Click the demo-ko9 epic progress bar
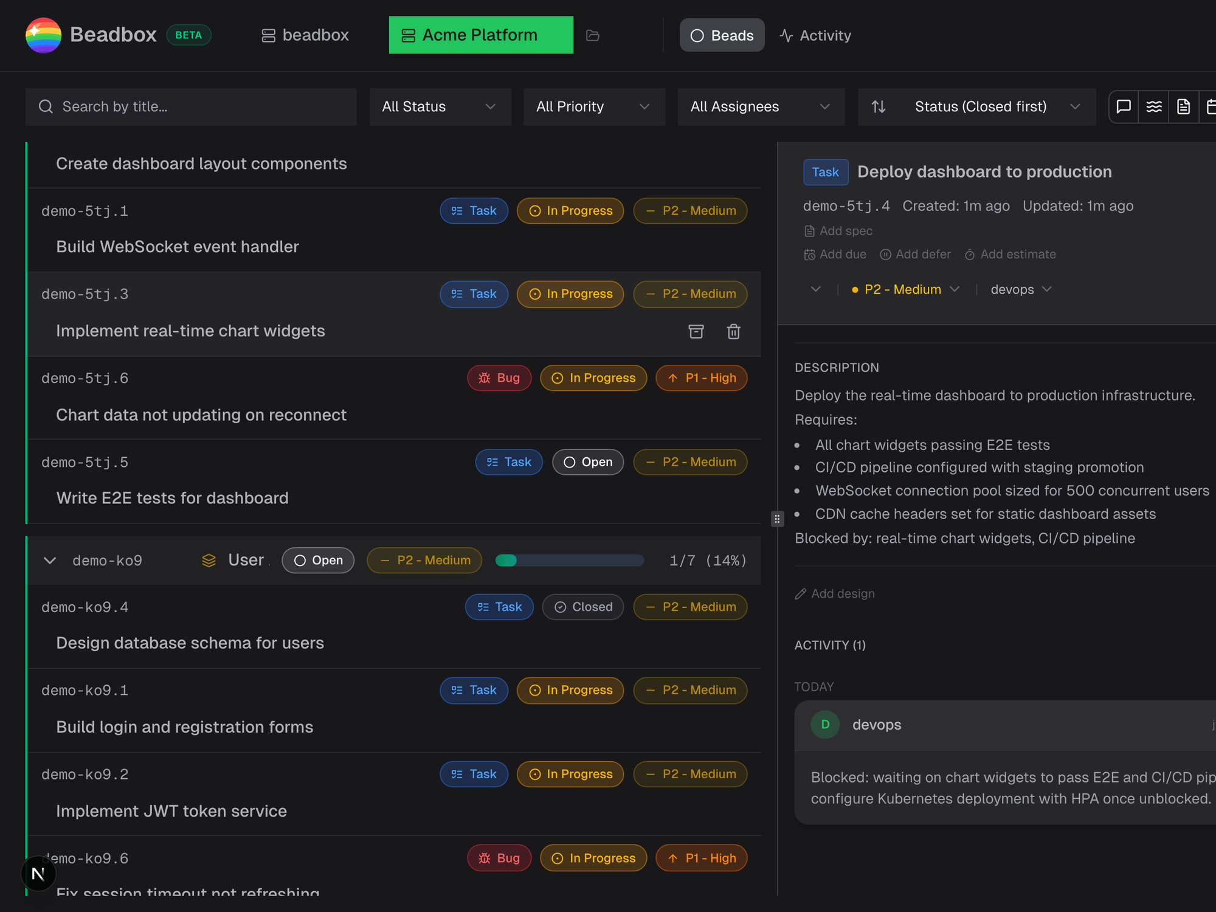 tap(569, 560)
